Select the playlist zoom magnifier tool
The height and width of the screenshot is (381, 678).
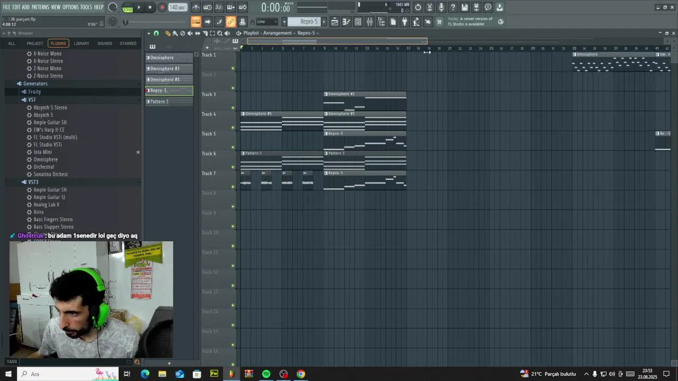(220, 33)
